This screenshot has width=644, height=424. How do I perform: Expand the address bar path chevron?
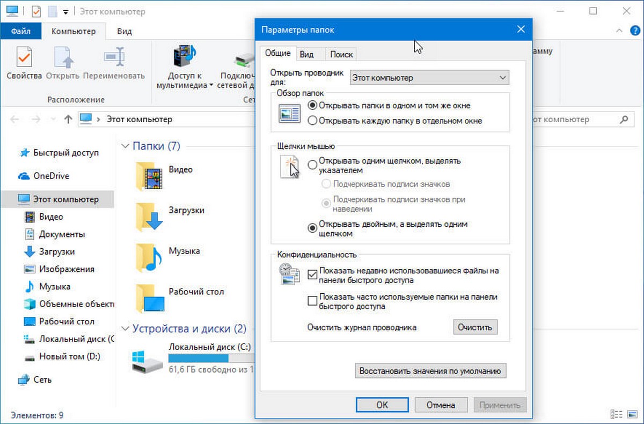tap(98, 120)
